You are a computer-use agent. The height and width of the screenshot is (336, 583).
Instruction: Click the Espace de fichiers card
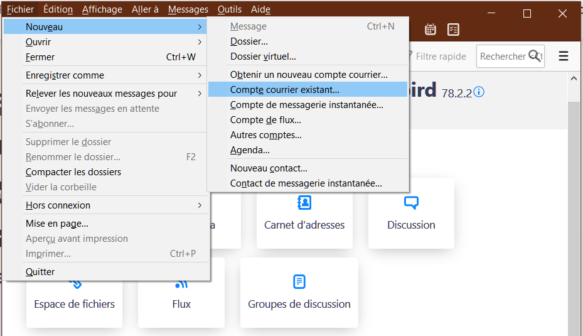[74, 303]
